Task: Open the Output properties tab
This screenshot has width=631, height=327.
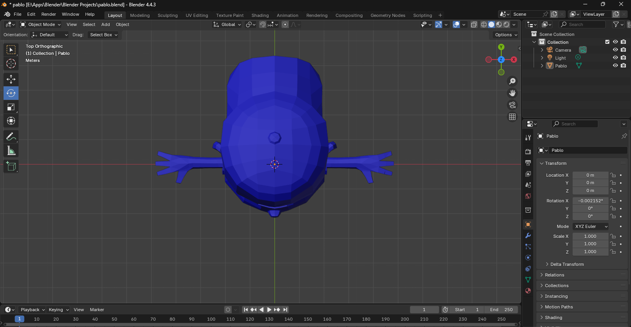Action: (x=528, y=163)
